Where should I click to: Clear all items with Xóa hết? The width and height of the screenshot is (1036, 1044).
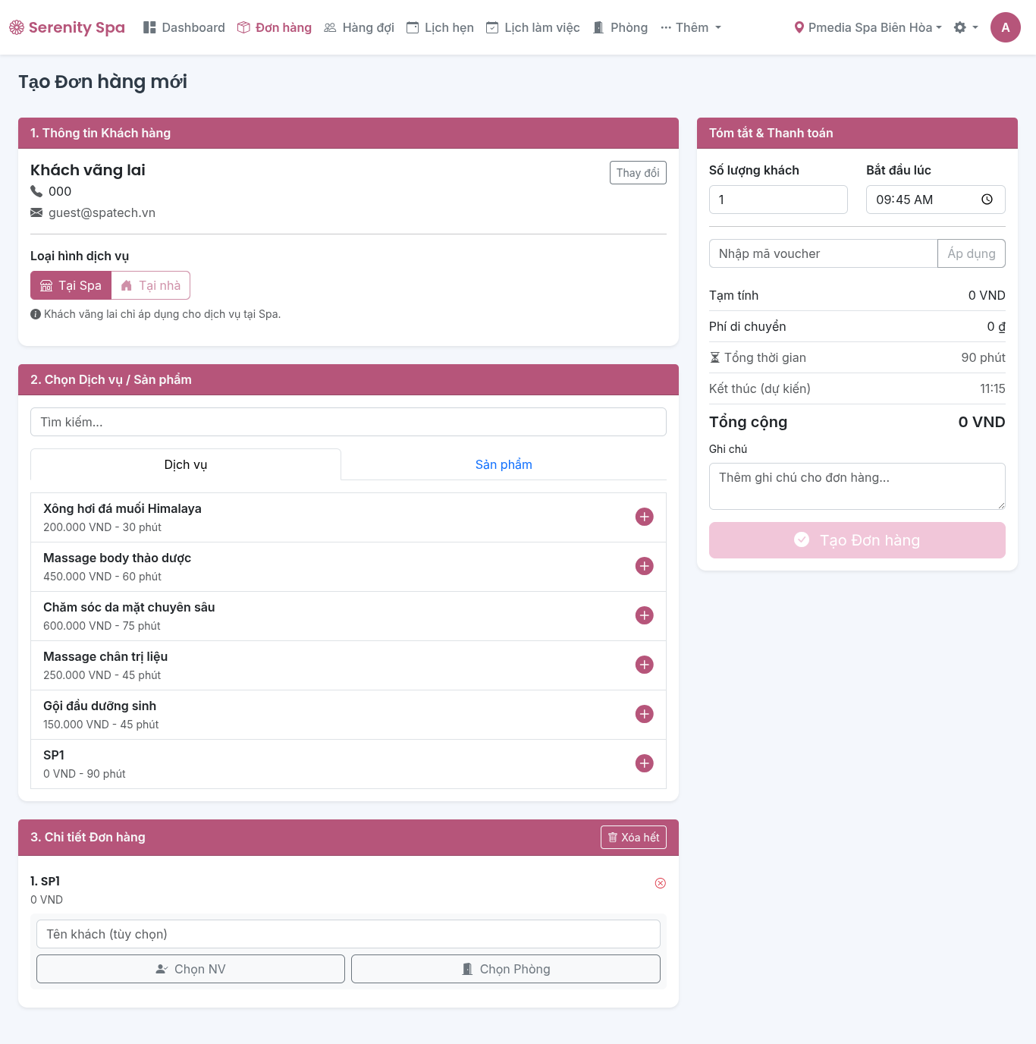(x=633, y=838)
